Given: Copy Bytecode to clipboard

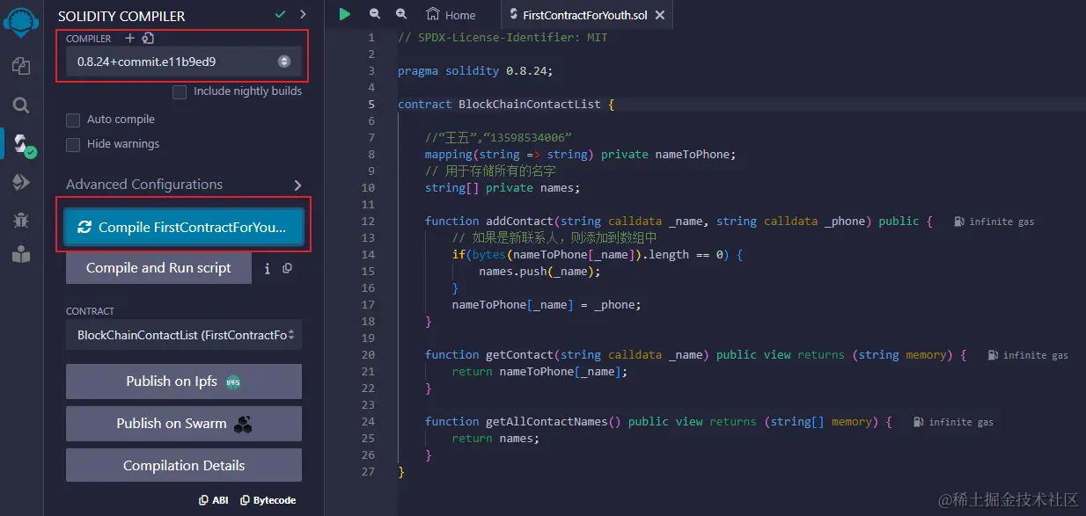Looking at the screenshot, I should (x=268, y=500).
